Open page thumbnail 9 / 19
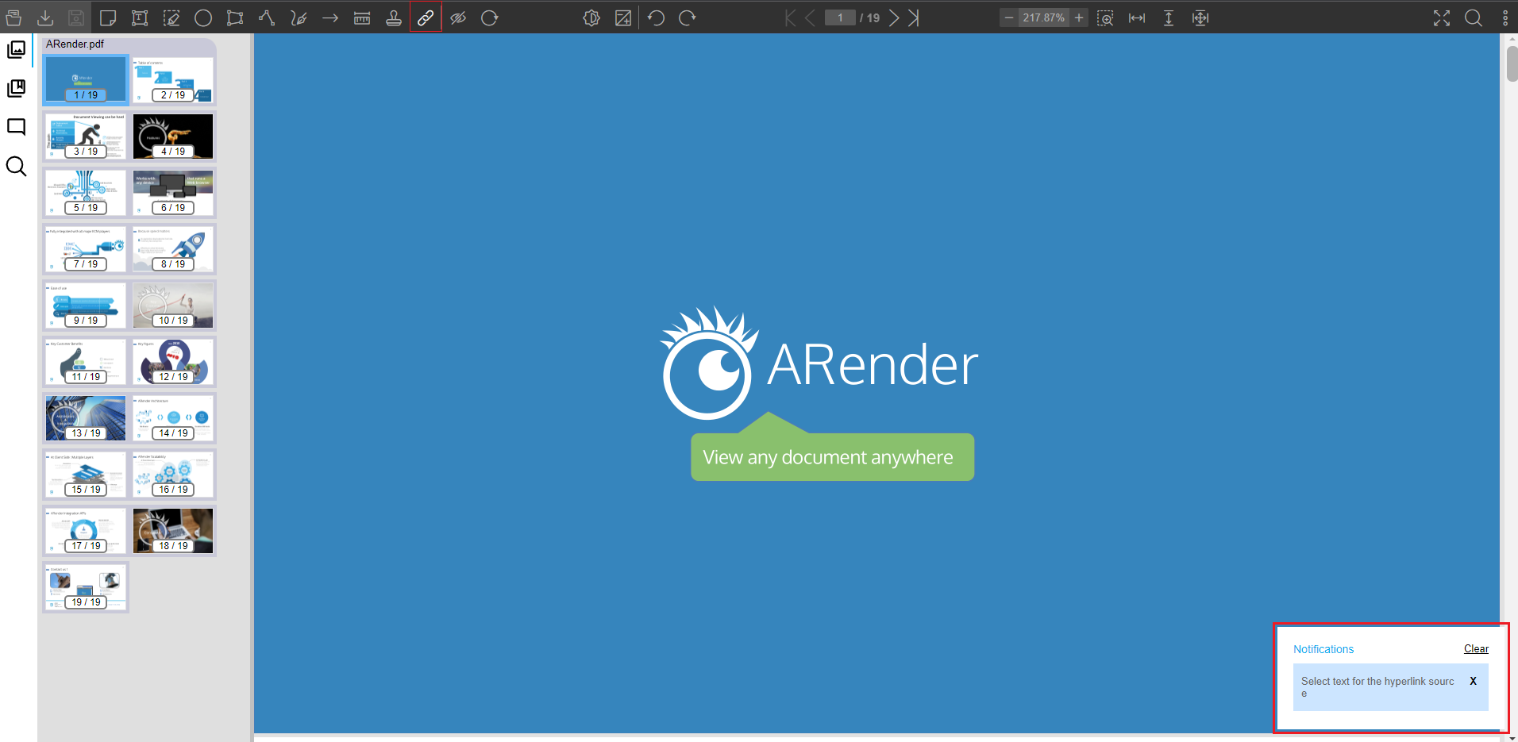Viewport: 1518px width, 742px height. pos(86,306)
